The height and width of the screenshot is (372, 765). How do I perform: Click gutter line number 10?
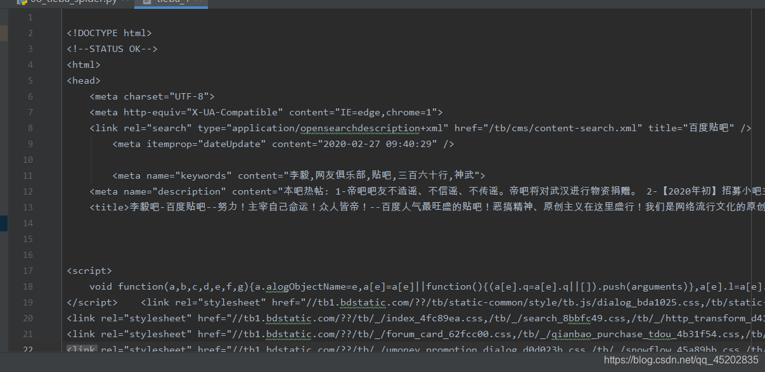[x=27, y=160]
